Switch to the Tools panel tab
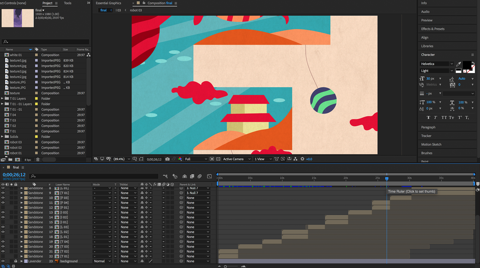 67,3
